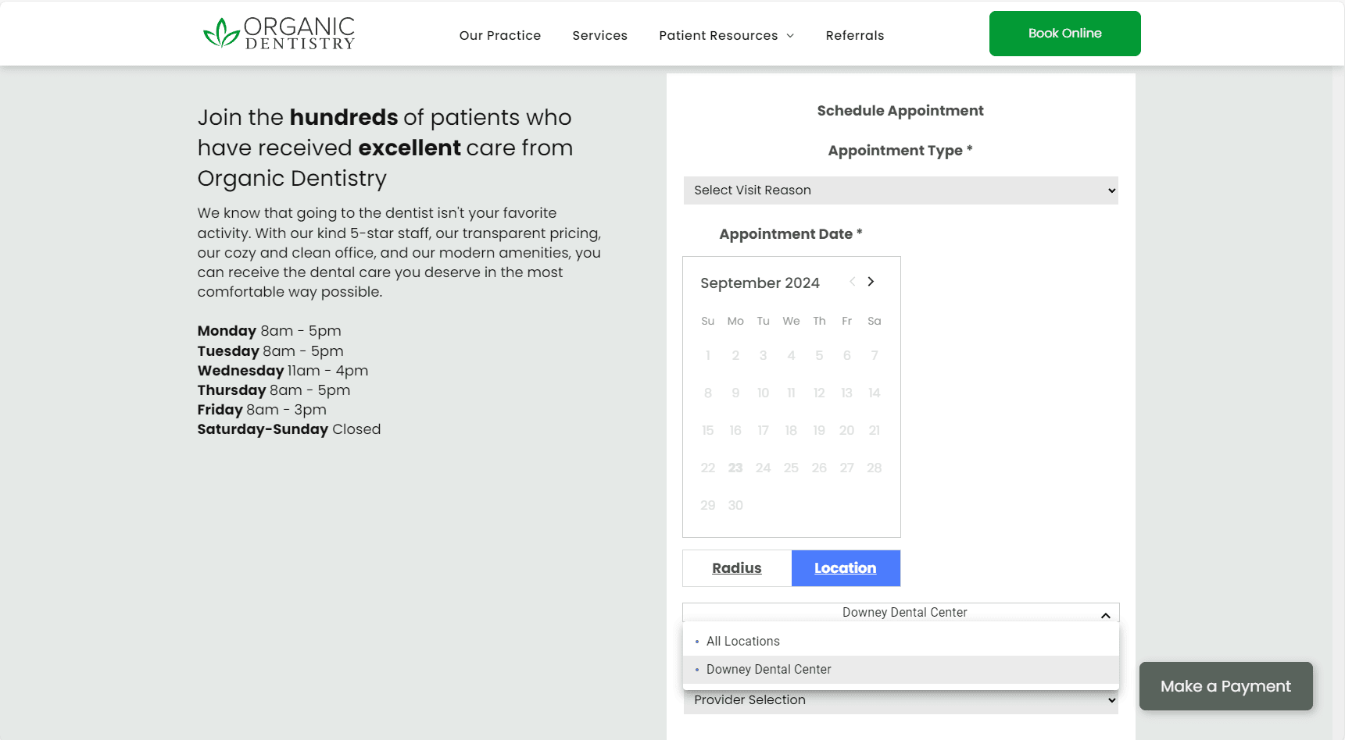
Task: Go to the Referrals page
Action: pyautogui.click(x=854, y=35)
